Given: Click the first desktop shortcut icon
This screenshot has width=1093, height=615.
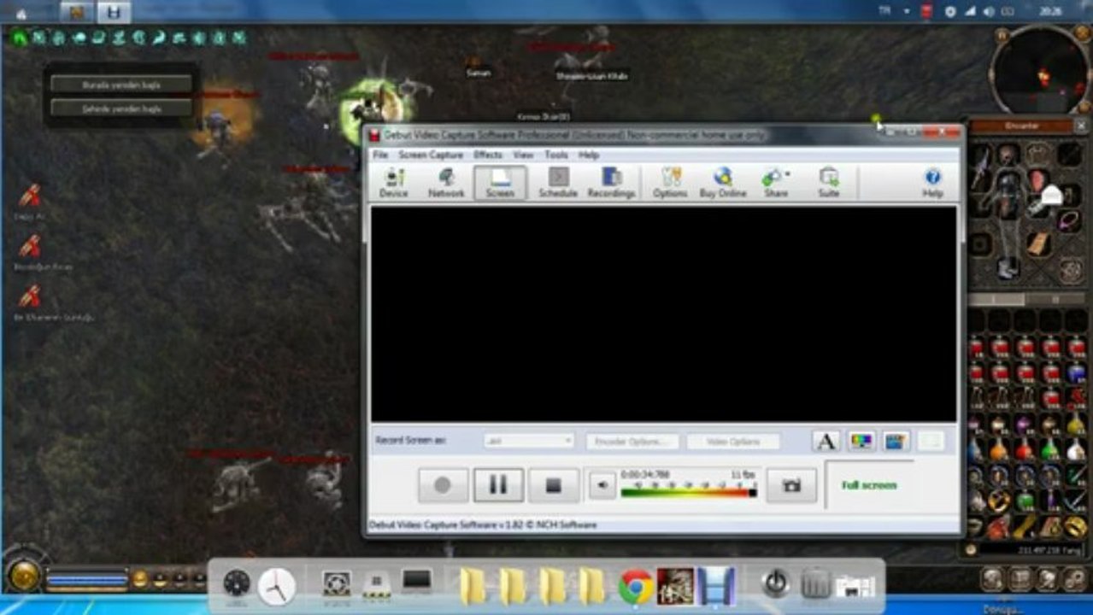Looking at the screenshot, I should click(30, 196).
